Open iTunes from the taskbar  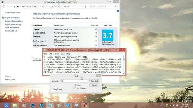[33, 105]
